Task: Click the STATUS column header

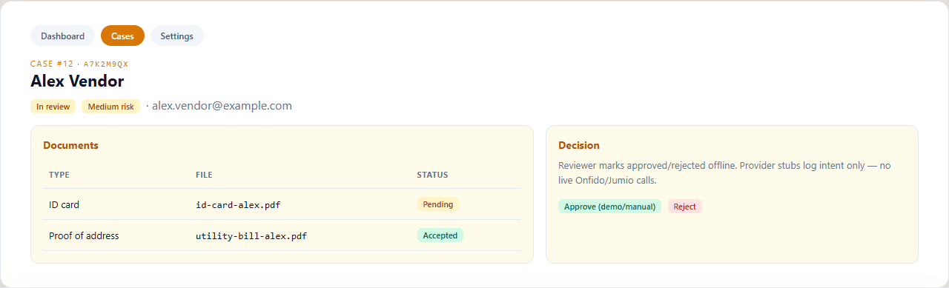Action: [432, 175]
